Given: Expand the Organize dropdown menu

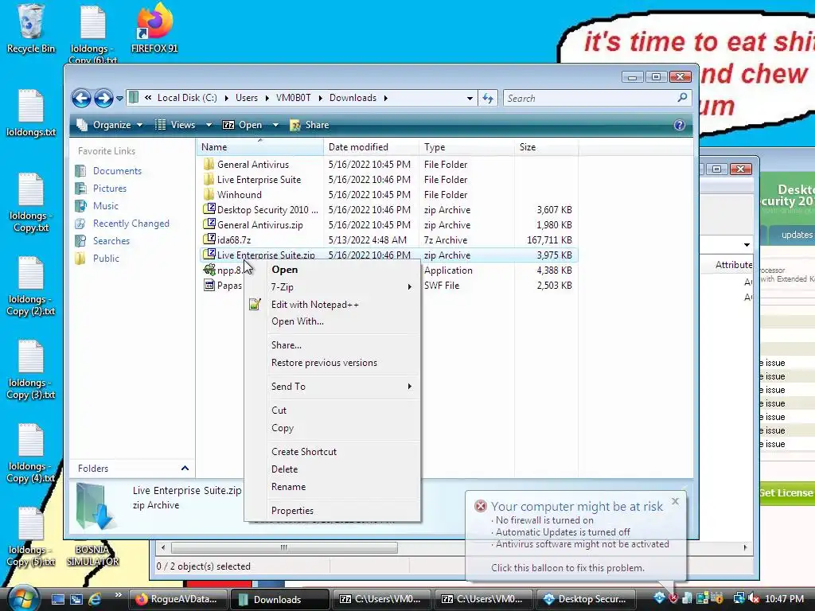Looking at the screenshot, I should coord(110,125).
